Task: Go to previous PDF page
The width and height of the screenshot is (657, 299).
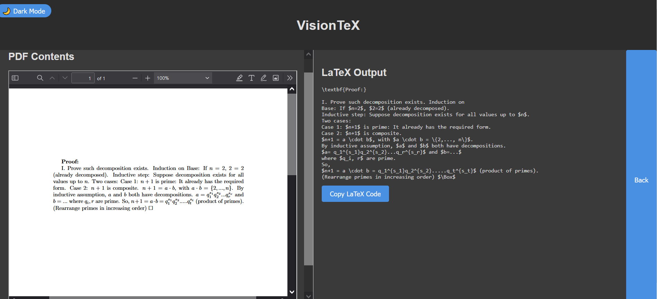Action: click(52, 78)
